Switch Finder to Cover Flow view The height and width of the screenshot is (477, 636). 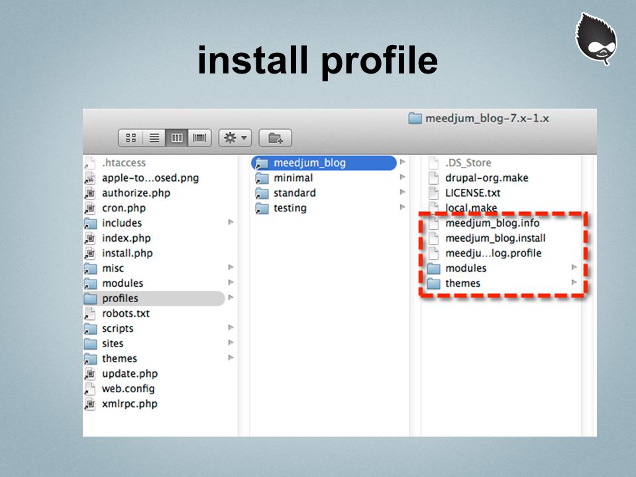[x=199, y=138]
